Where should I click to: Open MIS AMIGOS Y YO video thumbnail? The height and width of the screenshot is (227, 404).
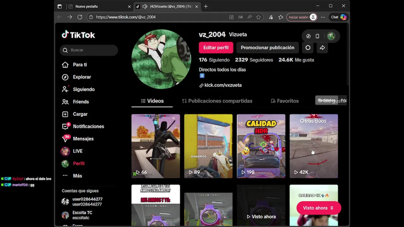[156, 205]
